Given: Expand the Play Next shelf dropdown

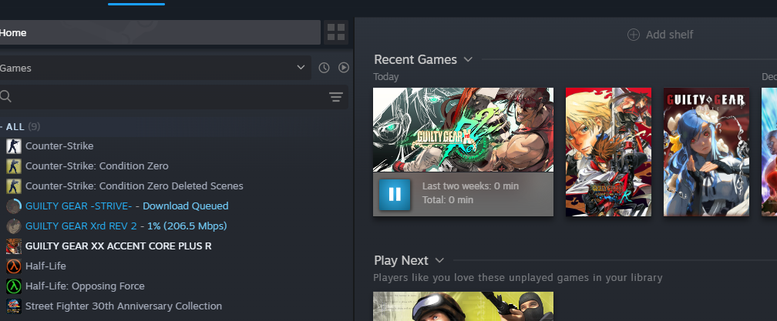Looking at the screenshot, I should (439, 261).
